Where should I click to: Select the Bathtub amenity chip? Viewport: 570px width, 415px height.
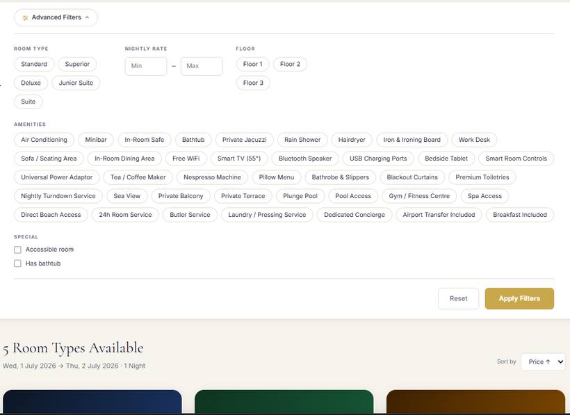pyautogui.click(x=193, y=140)
